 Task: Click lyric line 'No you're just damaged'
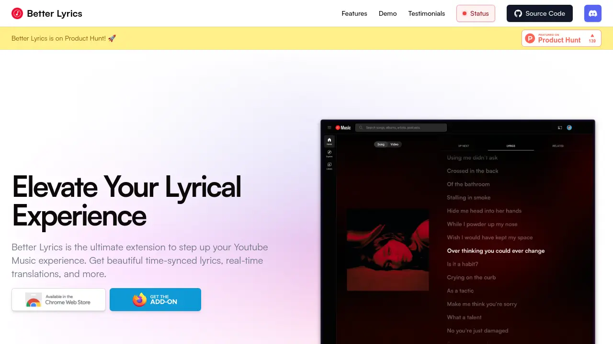pyautogui.click(x=477, y=331)
